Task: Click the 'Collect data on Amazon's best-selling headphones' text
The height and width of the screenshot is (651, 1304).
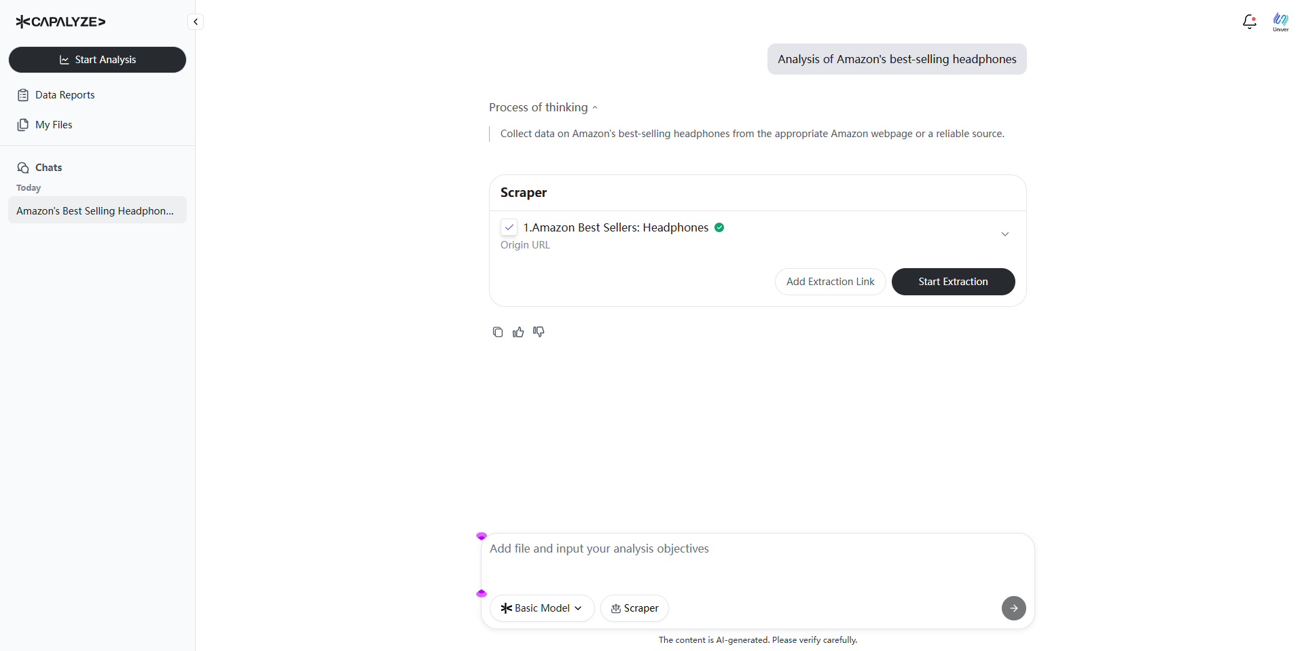Action: [x=752, y=134]
